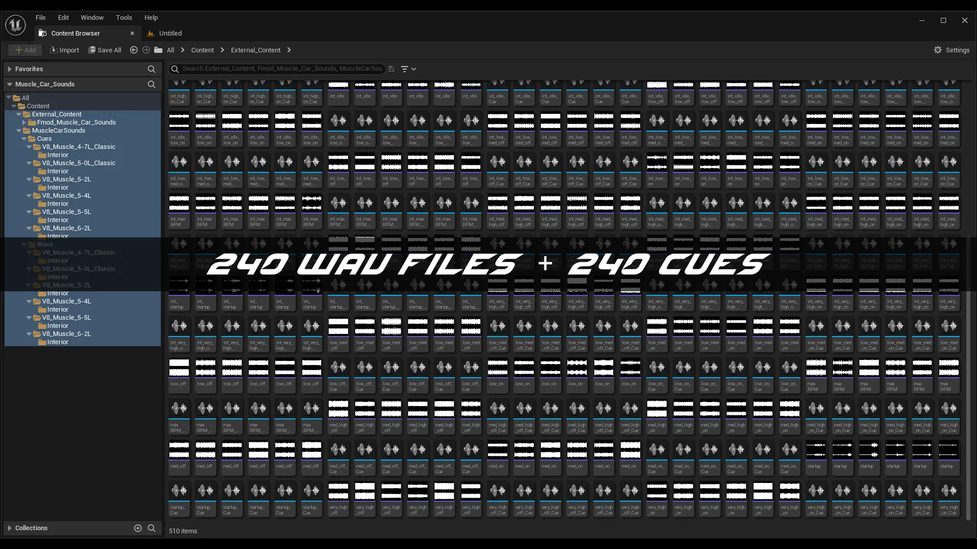This screenshot has height=549, width=977.
Task: Click the Import button
Action: coord(64,50)
